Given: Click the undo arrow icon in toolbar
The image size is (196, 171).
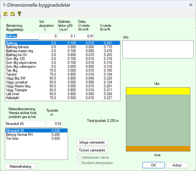Looking at the screenshot, I should point(5,14).
